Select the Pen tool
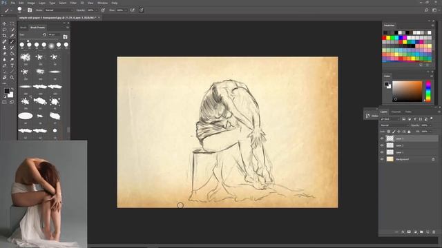 pos(4,65)
